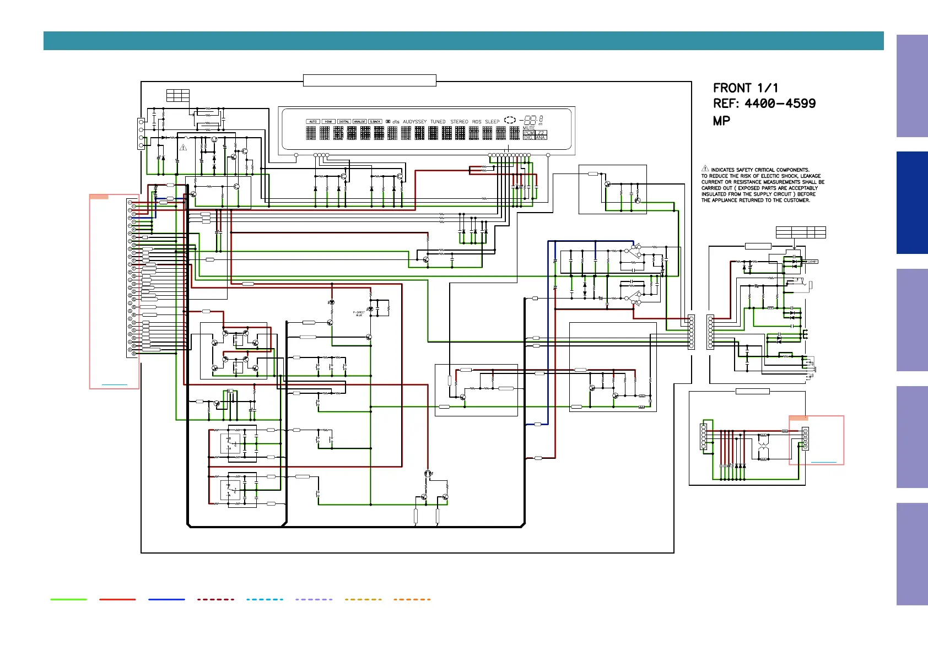Select the bottom purple side tab
Image resolution: width=928 pixels, height=656 pixels.
911,554
